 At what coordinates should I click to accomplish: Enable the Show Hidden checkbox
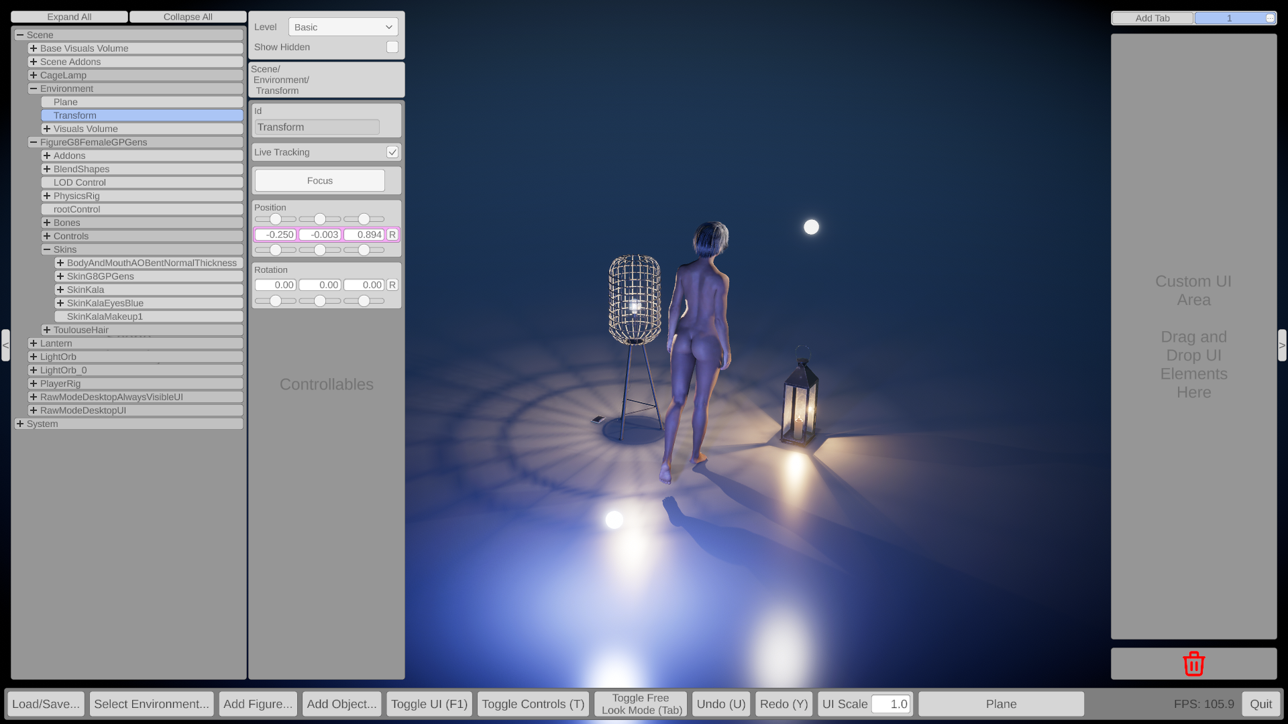(x=392, y=47)
